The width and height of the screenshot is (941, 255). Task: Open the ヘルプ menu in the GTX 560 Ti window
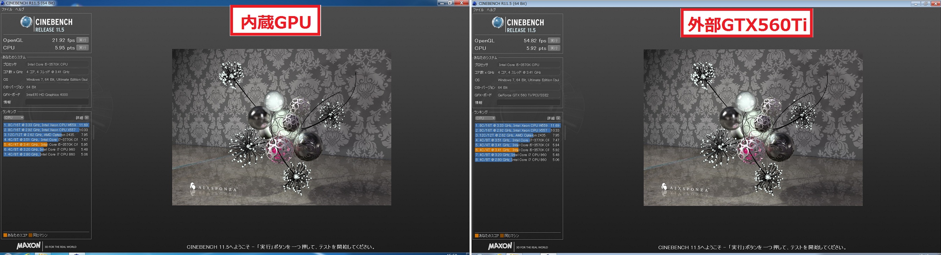[491, 10]
